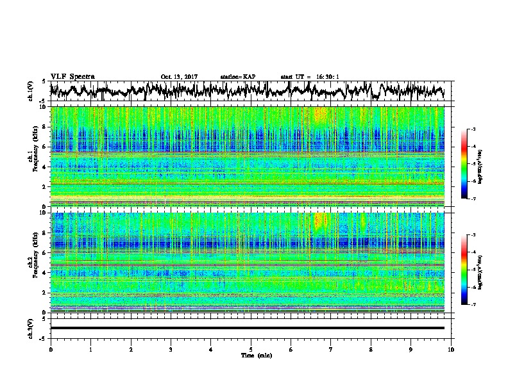Click the "-7" label on ch.2 color bar
Viewport: 508px width, 392px height.
tap(473, 304)
